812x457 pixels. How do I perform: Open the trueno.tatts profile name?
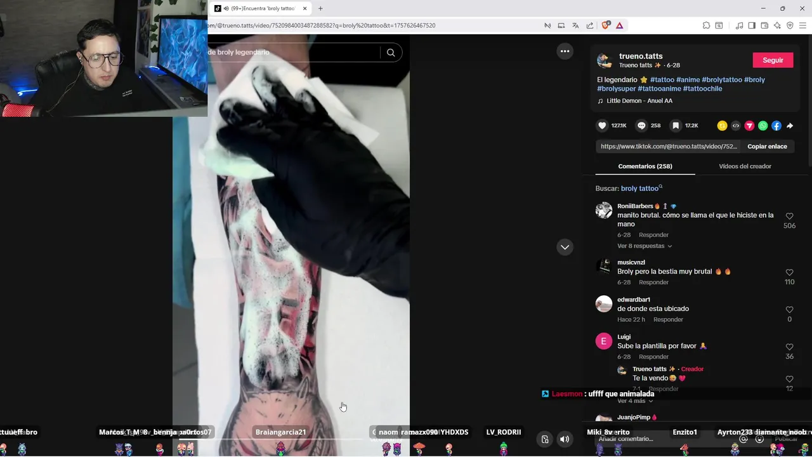[641, 56]
